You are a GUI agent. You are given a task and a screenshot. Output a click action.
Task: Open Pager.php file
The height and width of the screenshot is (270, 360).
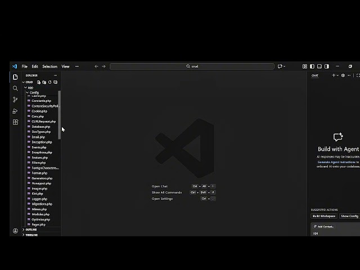[39, 224]
